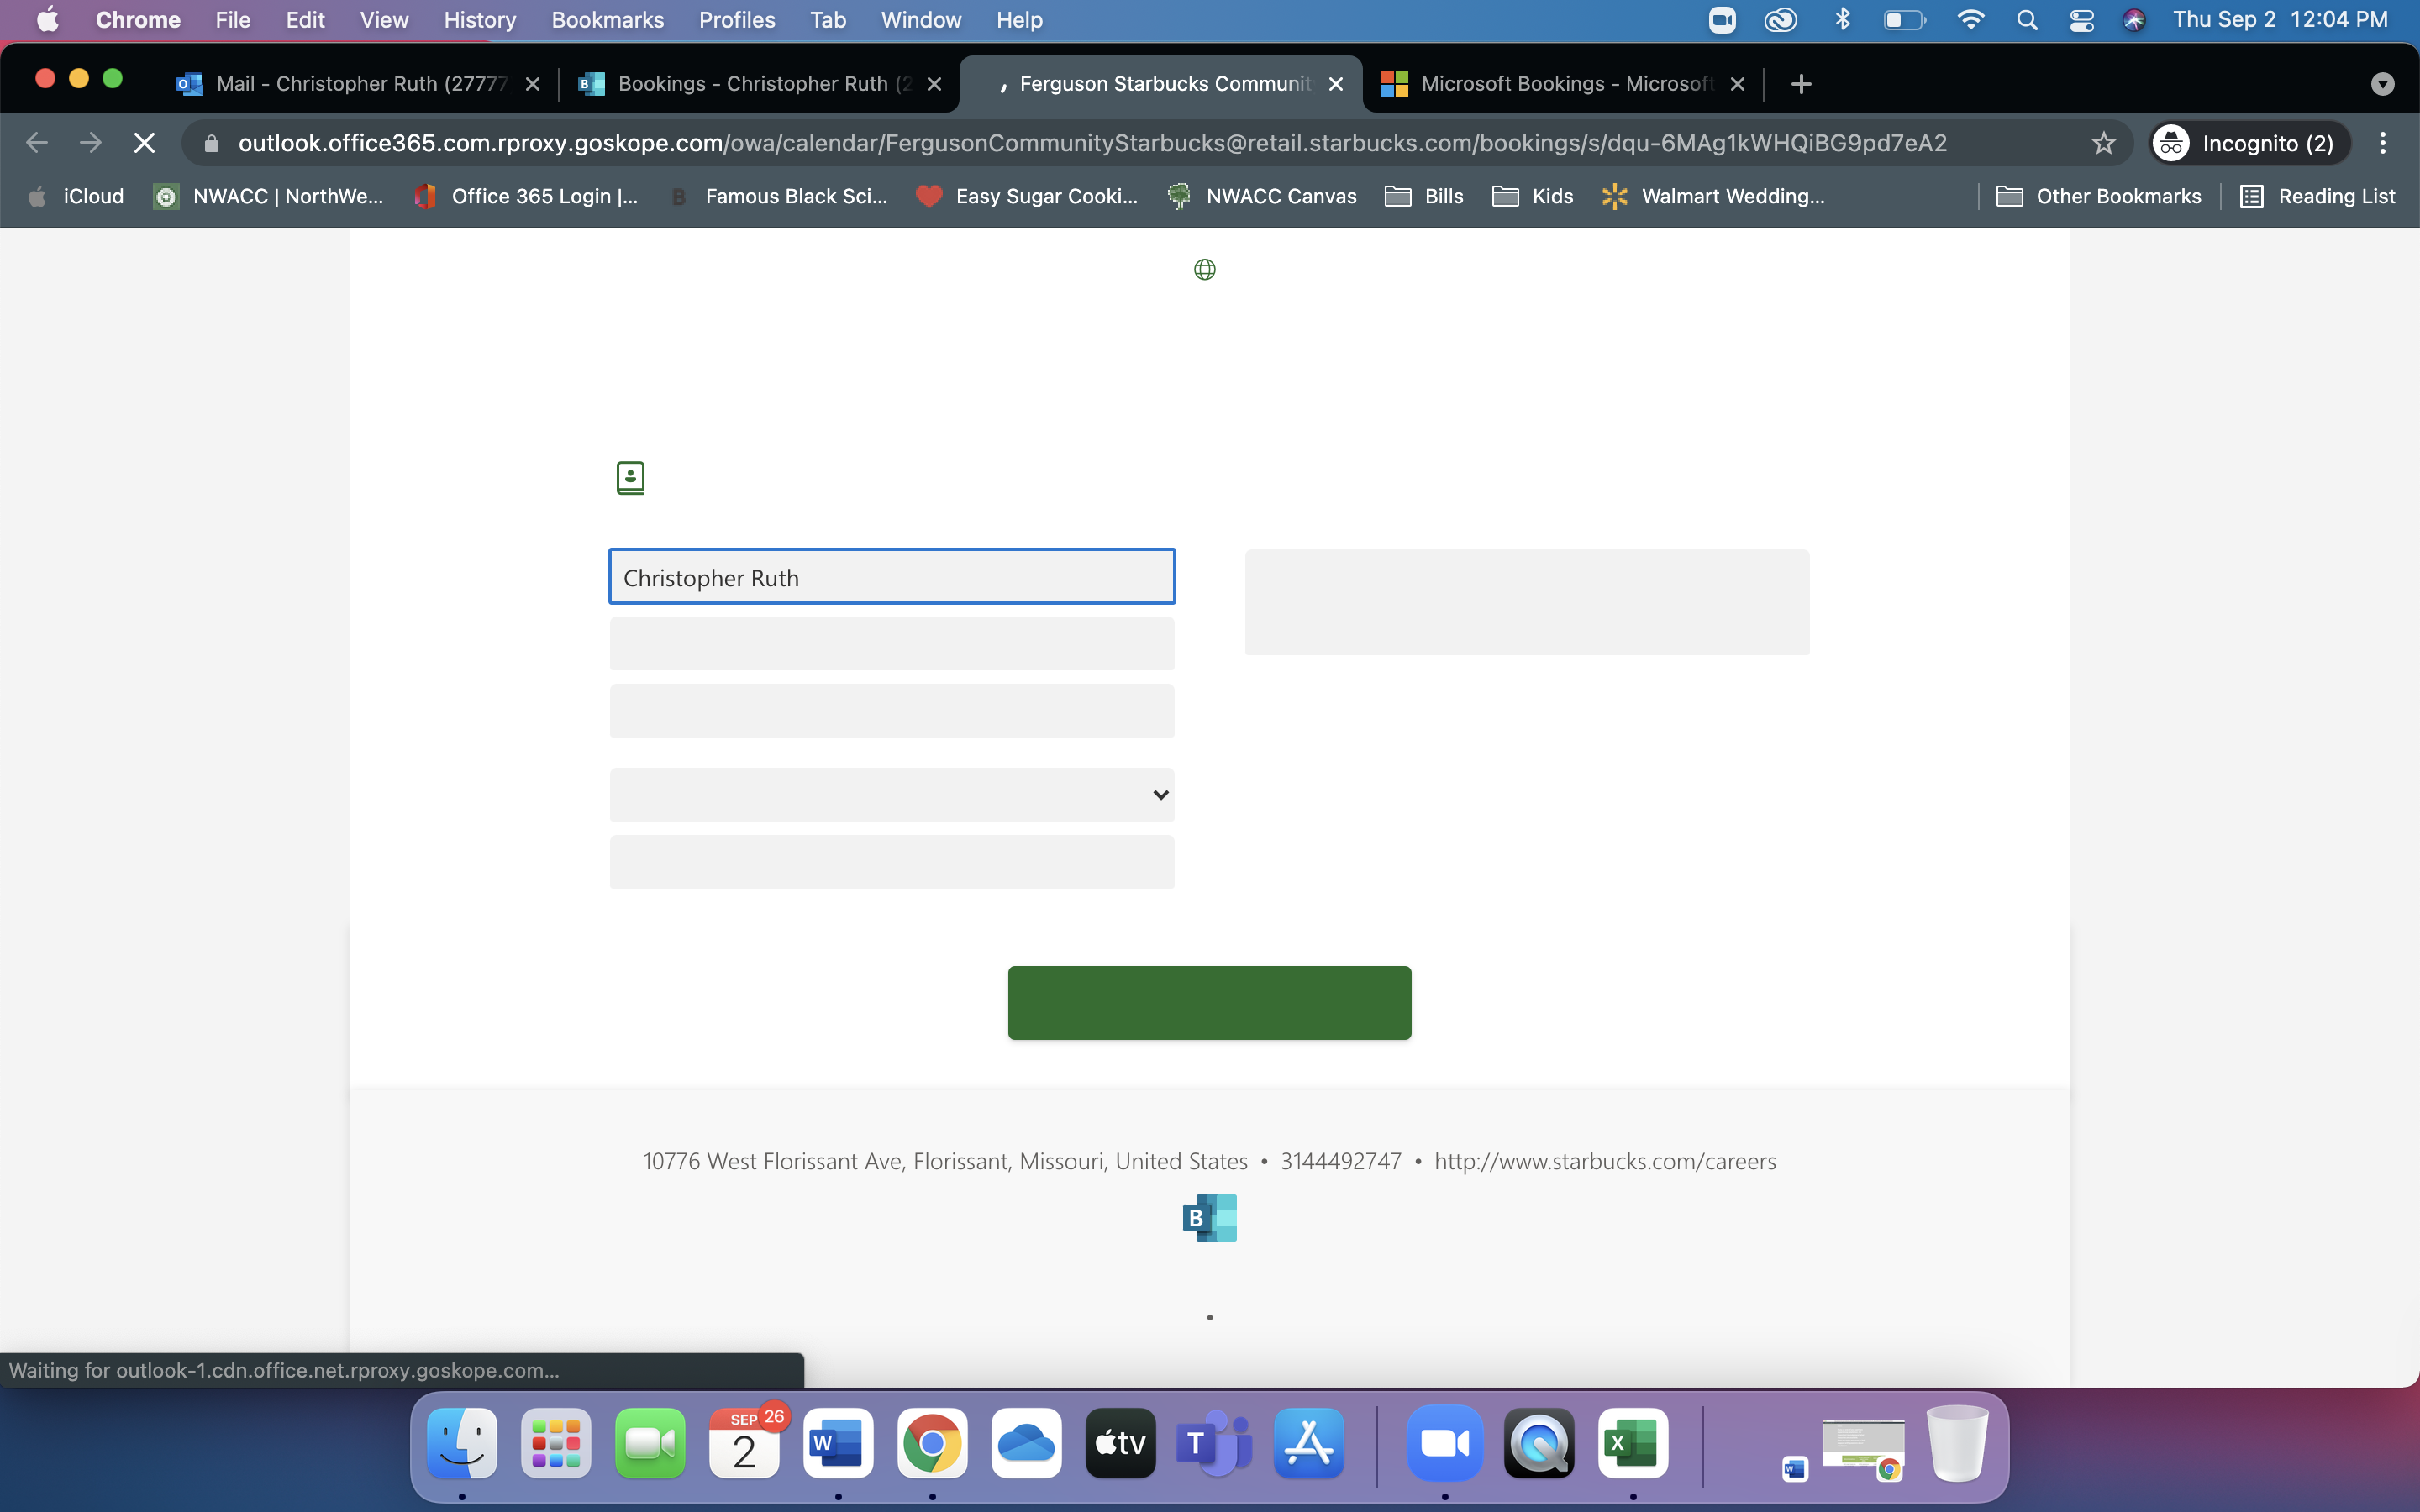Open the tab search dropdown arrow
Screen dimensions: 2420x1512
point(2383,84)
